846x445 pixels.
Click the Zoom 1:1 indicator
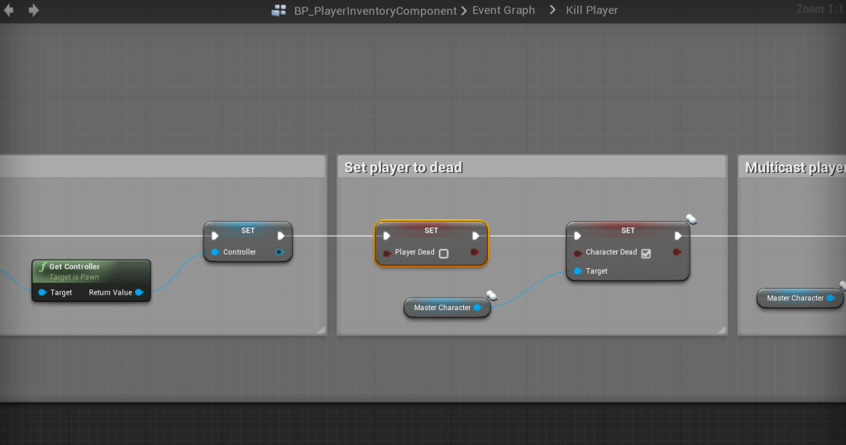tap(820, 9)
